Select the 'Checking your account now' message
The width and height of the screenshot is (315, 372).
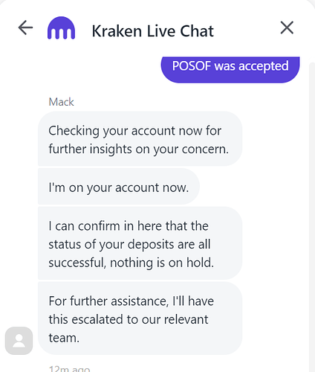140,139
